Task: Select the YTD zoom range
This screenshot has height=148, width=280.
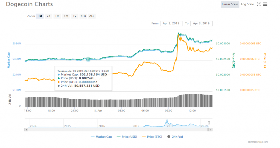Action: [x=83, y=16]
